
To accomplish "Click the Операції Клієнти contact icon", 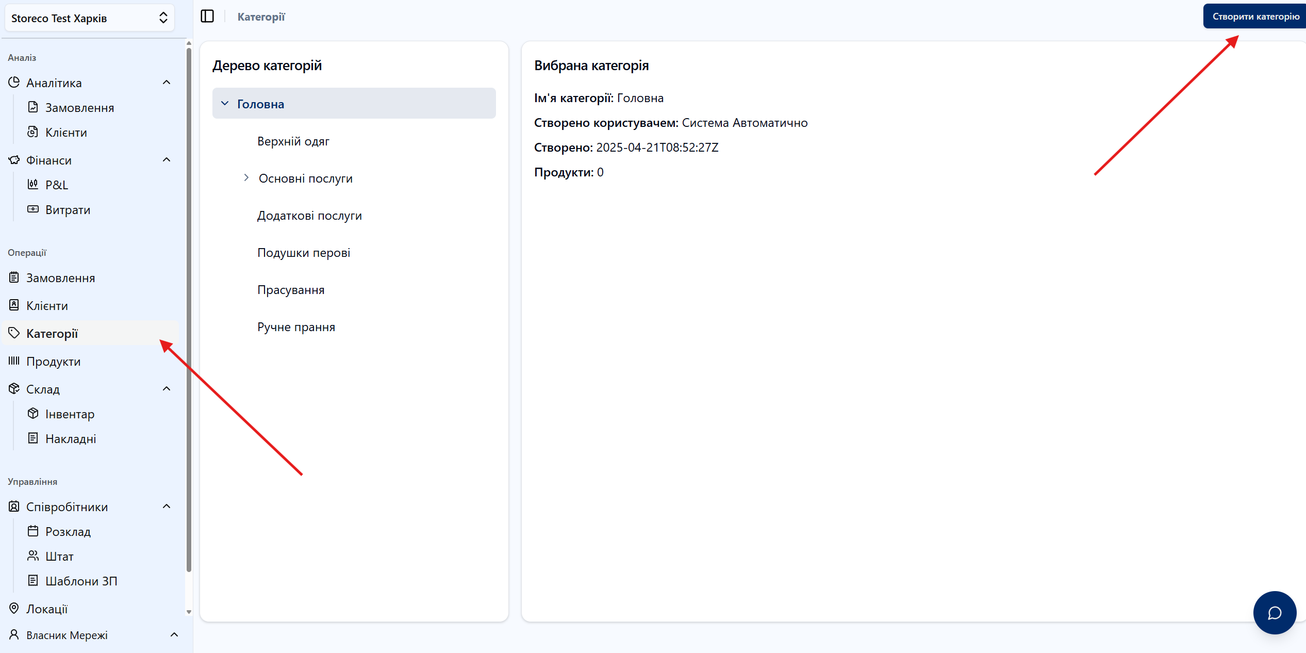I will [x=14, y=305].
